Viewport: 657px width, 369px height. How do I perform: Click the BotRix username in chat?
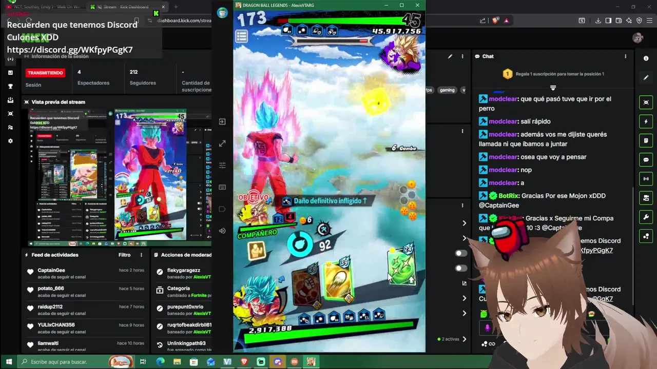click(509, 196)
